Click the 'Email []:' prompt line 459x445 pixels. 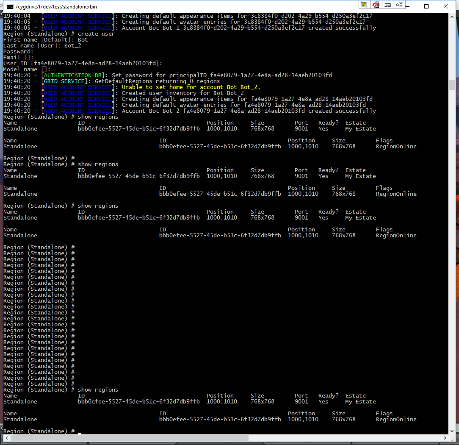tap(18, 57)
